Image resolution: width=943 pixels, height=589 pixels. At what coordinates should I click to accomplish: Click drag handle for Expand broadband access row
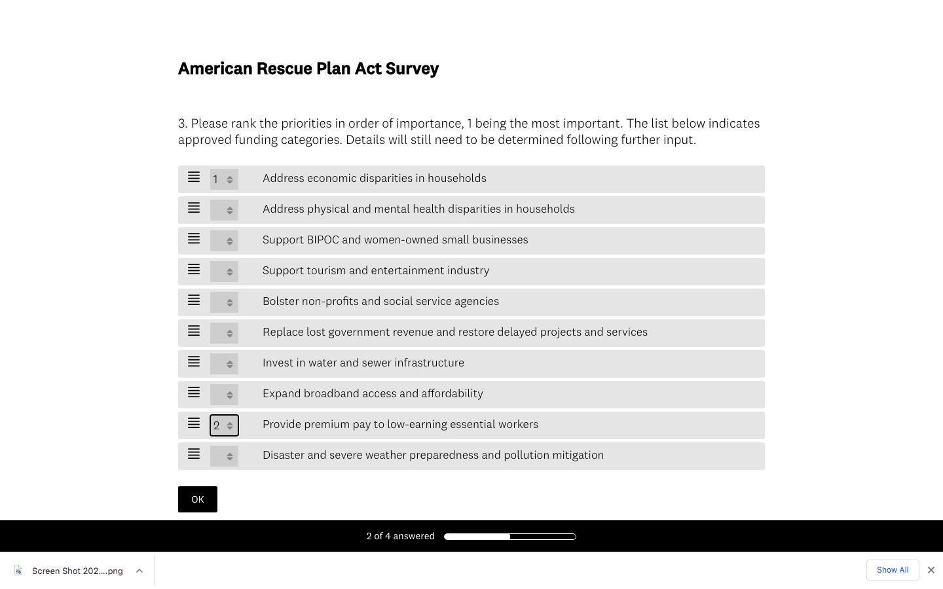coord(194,393)
